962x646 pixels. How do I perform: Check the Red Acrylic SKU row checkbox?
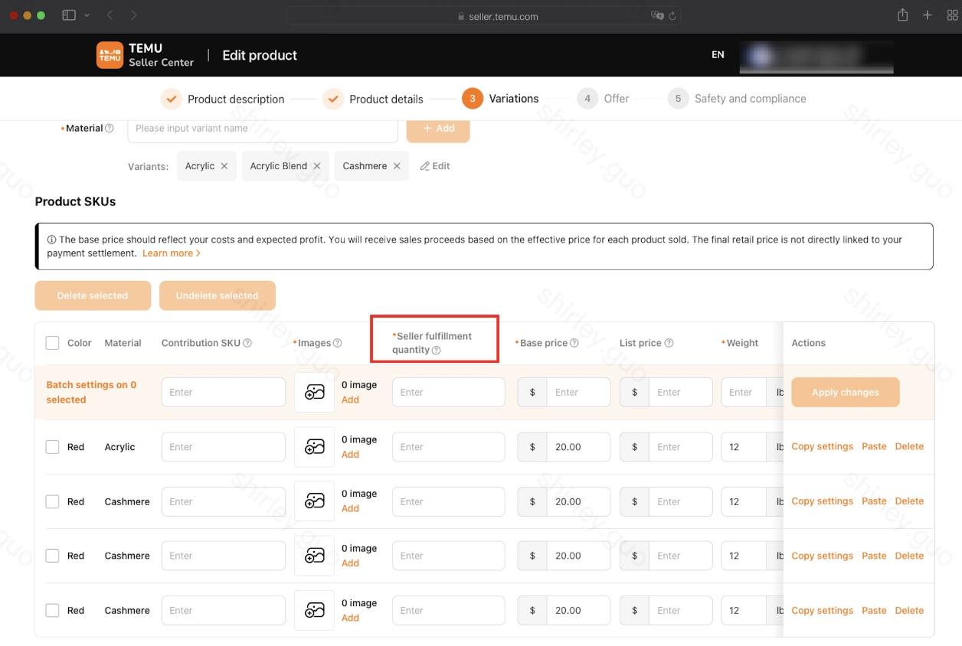coord(52,447)
